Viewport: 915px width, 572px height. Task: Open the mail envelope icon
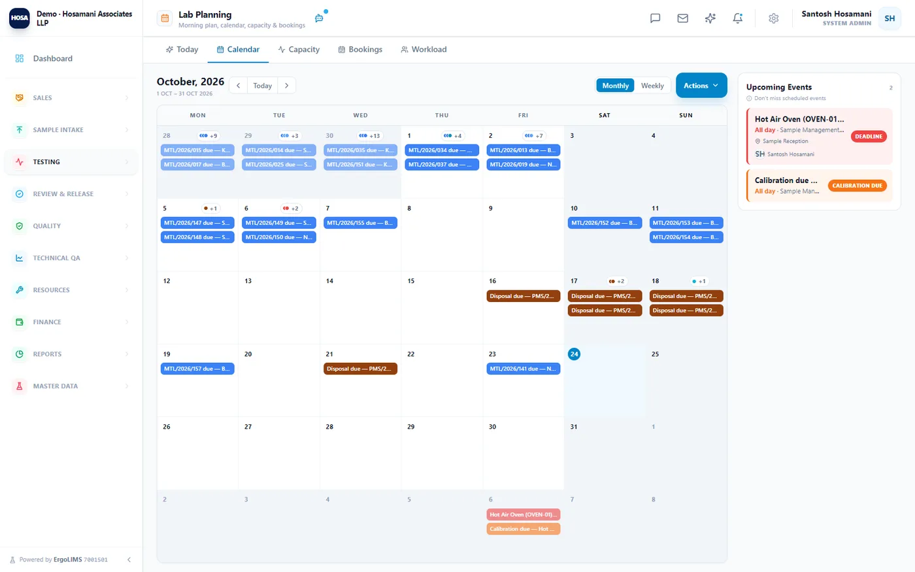(682, 18)
